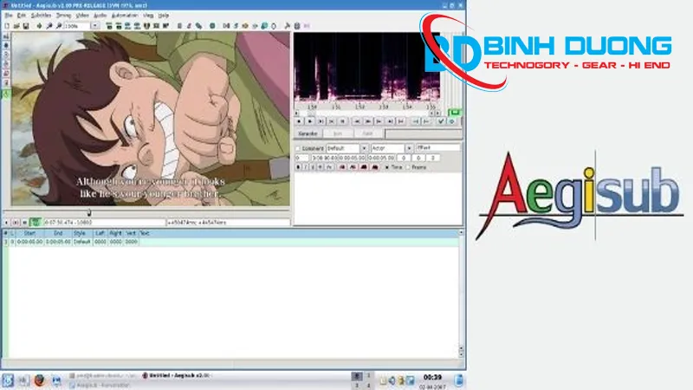The image size is (693, 390).
Task: Click the Start column header in grid
Action: pyautogui.click(x=29, y=233)
